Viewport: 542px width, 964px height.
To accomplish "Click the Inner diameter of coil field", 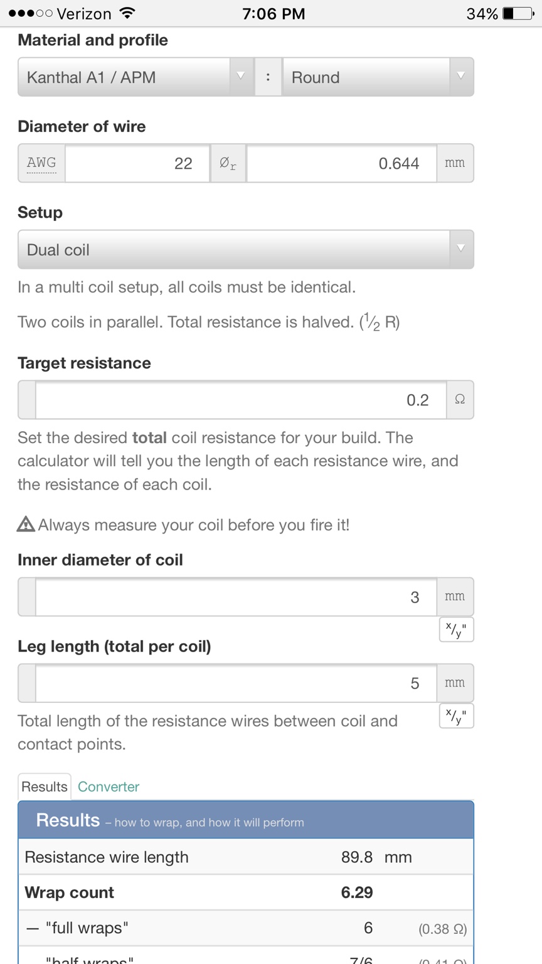I will click(236, 597).
